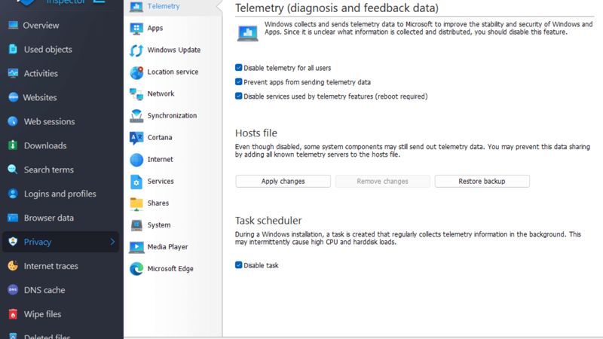Open Internet traces cookie icon

(13, 266)
